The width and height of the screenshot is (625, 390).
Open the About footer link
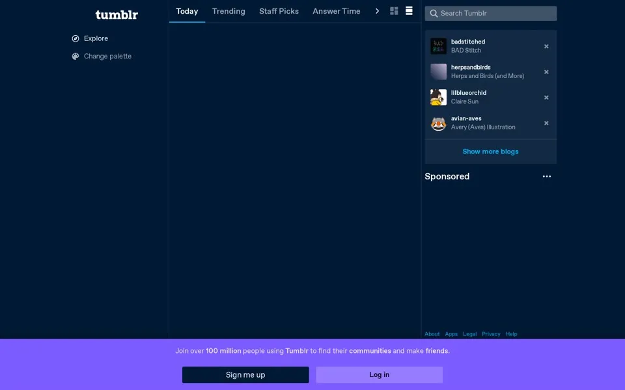pos(432,334)
